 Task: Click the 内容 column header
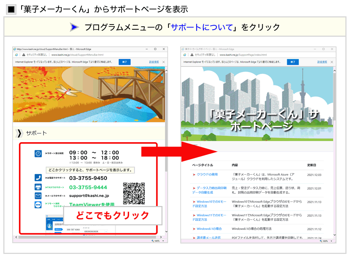point(235,165)
